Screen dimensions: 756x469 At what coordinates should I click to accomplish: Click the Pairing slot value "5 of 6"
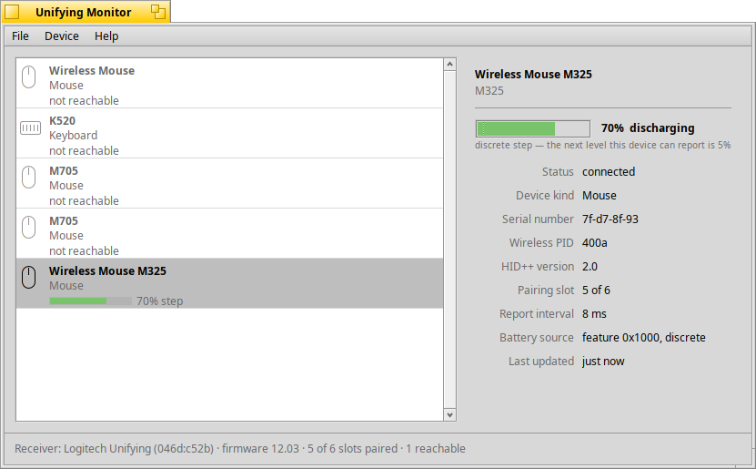point(596,290)
